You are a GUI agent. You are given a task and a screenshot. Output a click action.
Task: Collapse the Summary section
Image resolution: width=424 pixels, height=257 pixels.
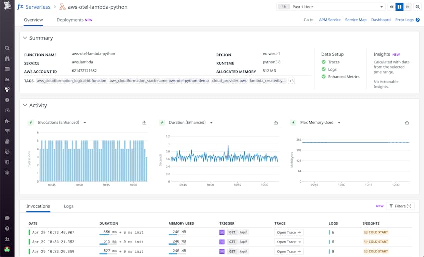pyautogui.click(x=25, y=38)
